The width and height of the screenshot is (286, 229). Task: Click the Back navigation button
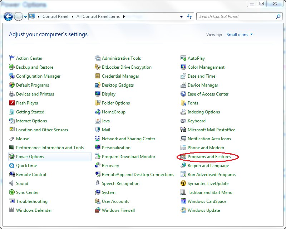coord(8,16)
